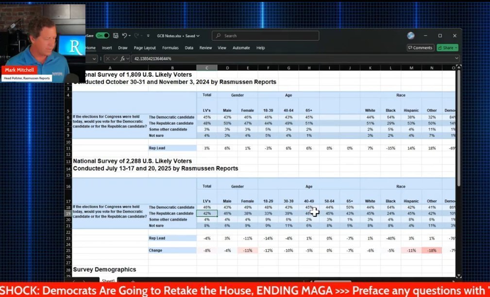Open the View ribbon tab
The image size is (490, 297).
(222, 48)
